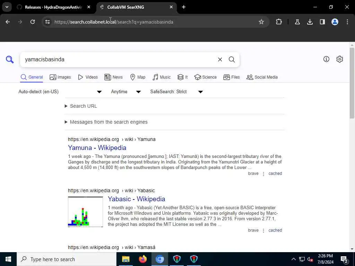Go back with browser back arrow
This screenshot has width=355, height=266.
click(x=8, y=22)
